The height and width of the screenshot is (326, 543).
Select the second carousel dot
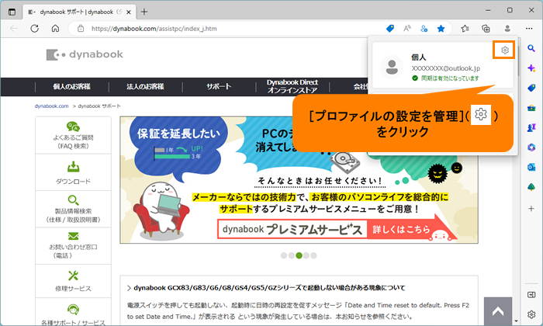coord(292,255)
